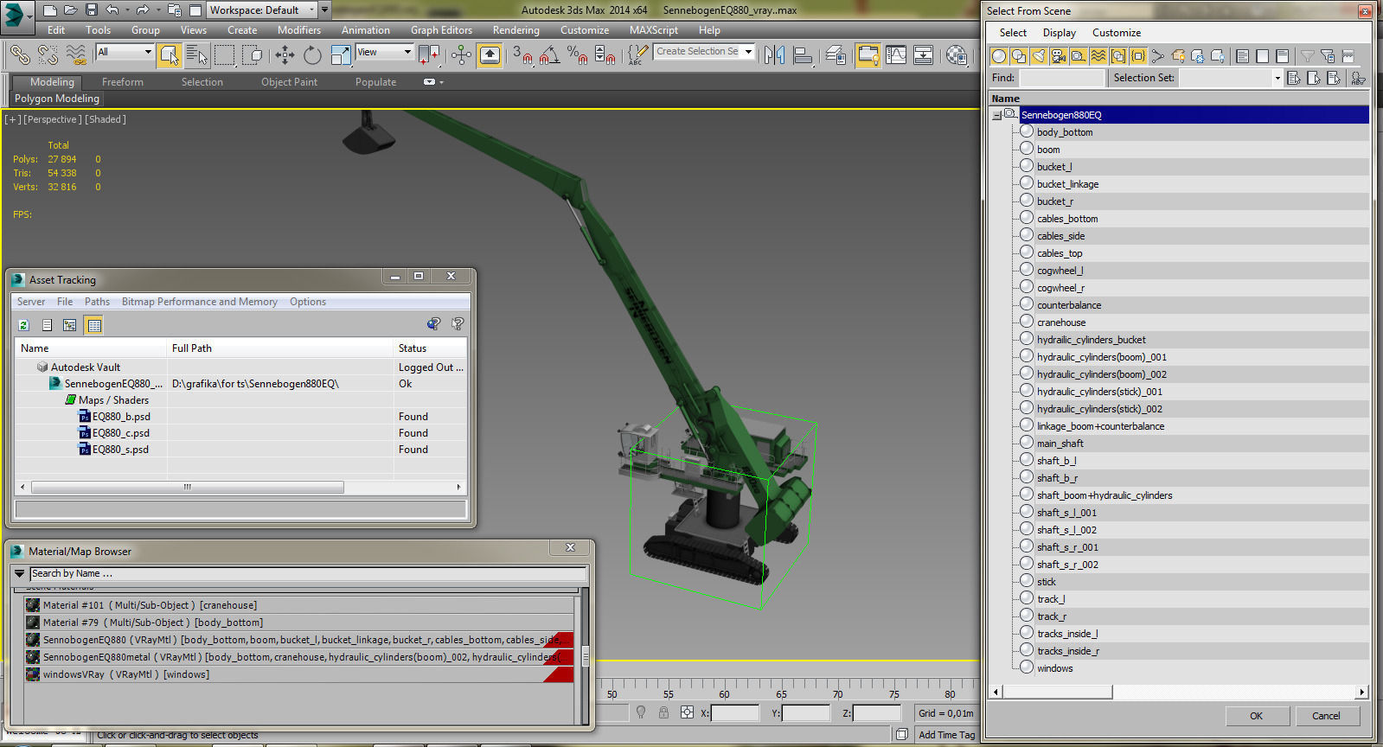Click Cancel in Select From Scene
This screenshot has width=1383, height=747.
point(1326,716)
